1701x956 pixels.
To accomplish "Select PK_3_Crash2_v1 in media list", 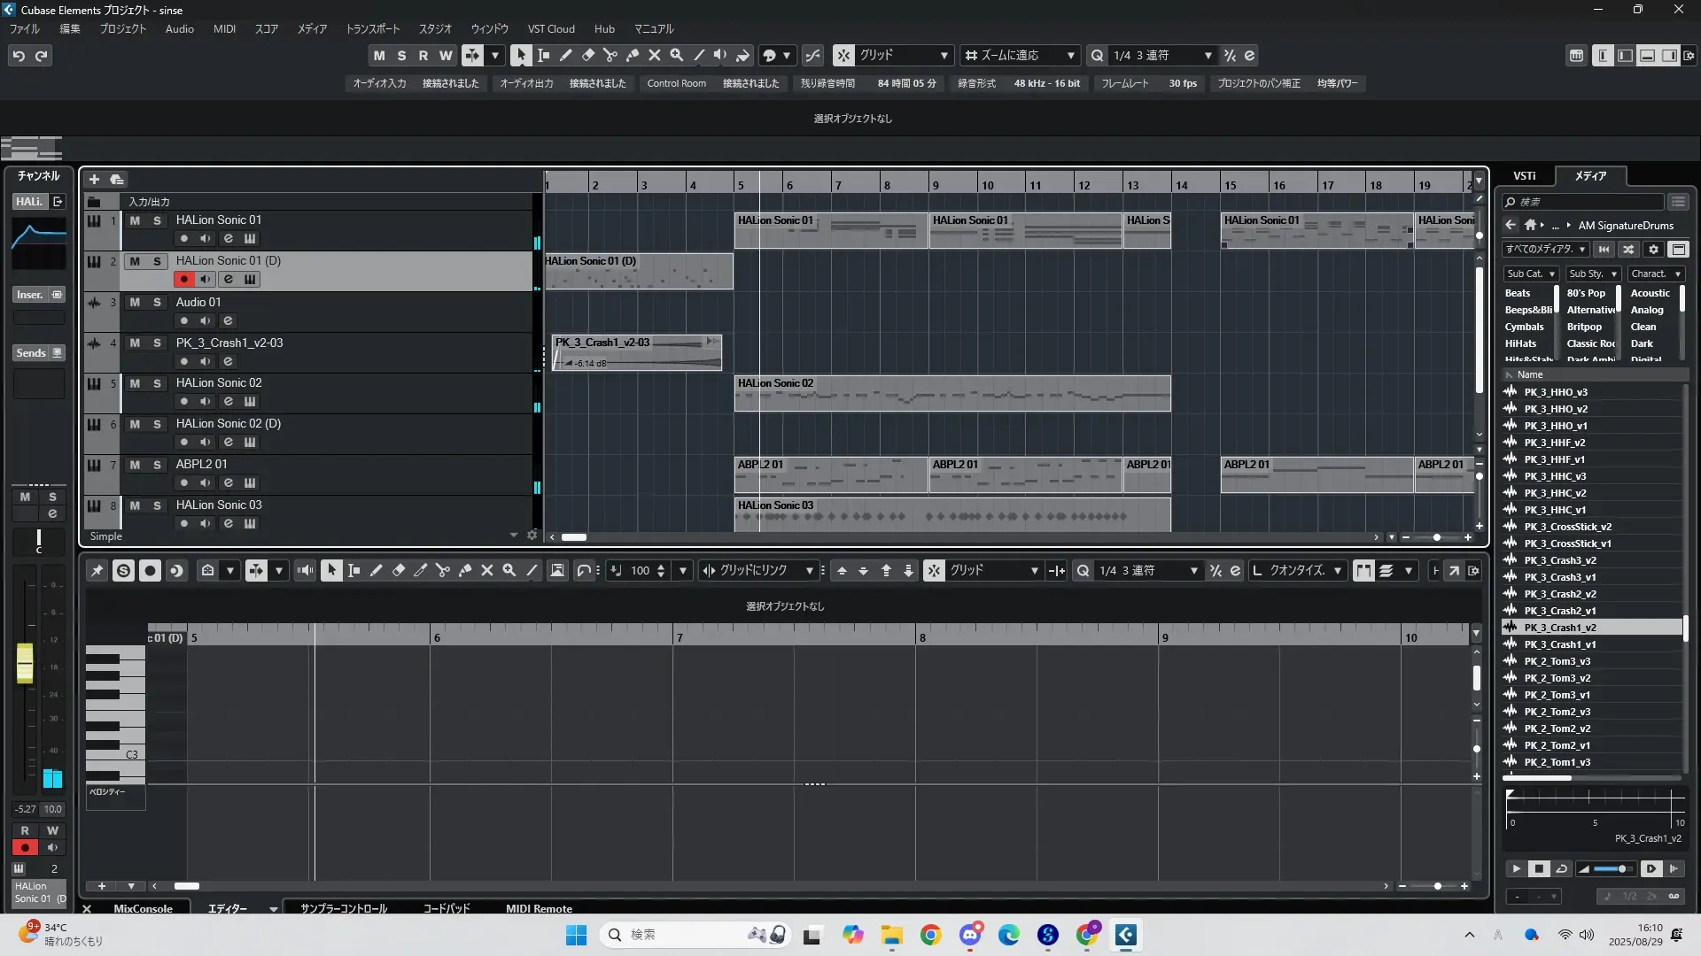I will [x=1559, y=611].
